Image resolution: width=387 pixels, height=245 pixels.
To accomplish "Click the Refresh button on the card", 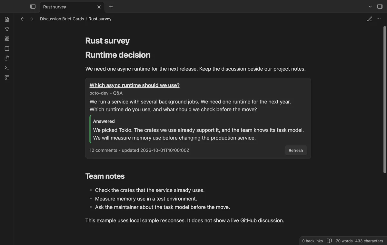I will coord(296,150).
